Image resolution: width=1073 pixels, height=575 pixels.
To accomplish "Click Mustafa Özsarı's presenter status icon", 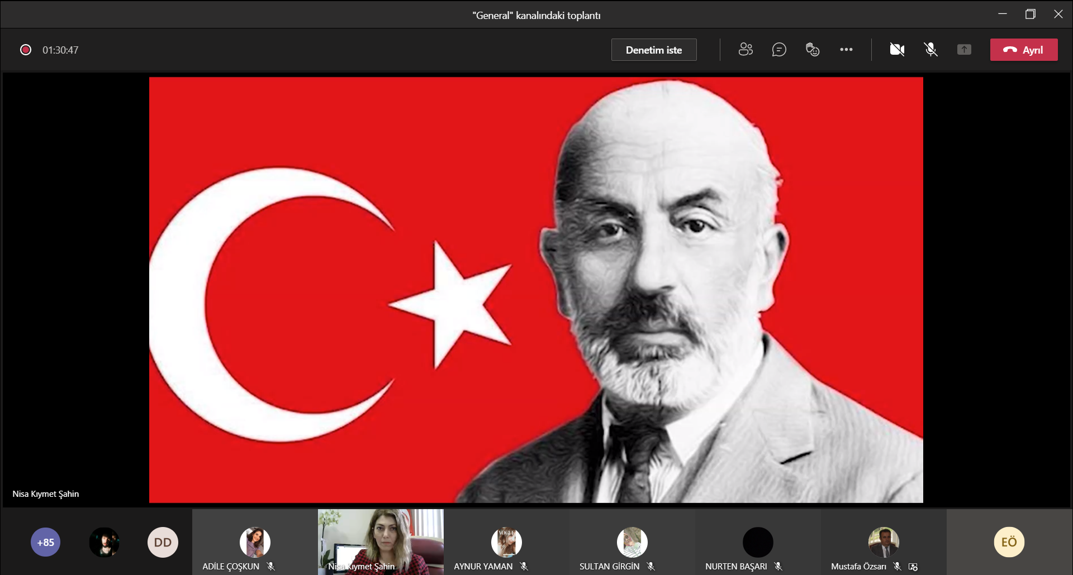I will (x=913, y=567).
